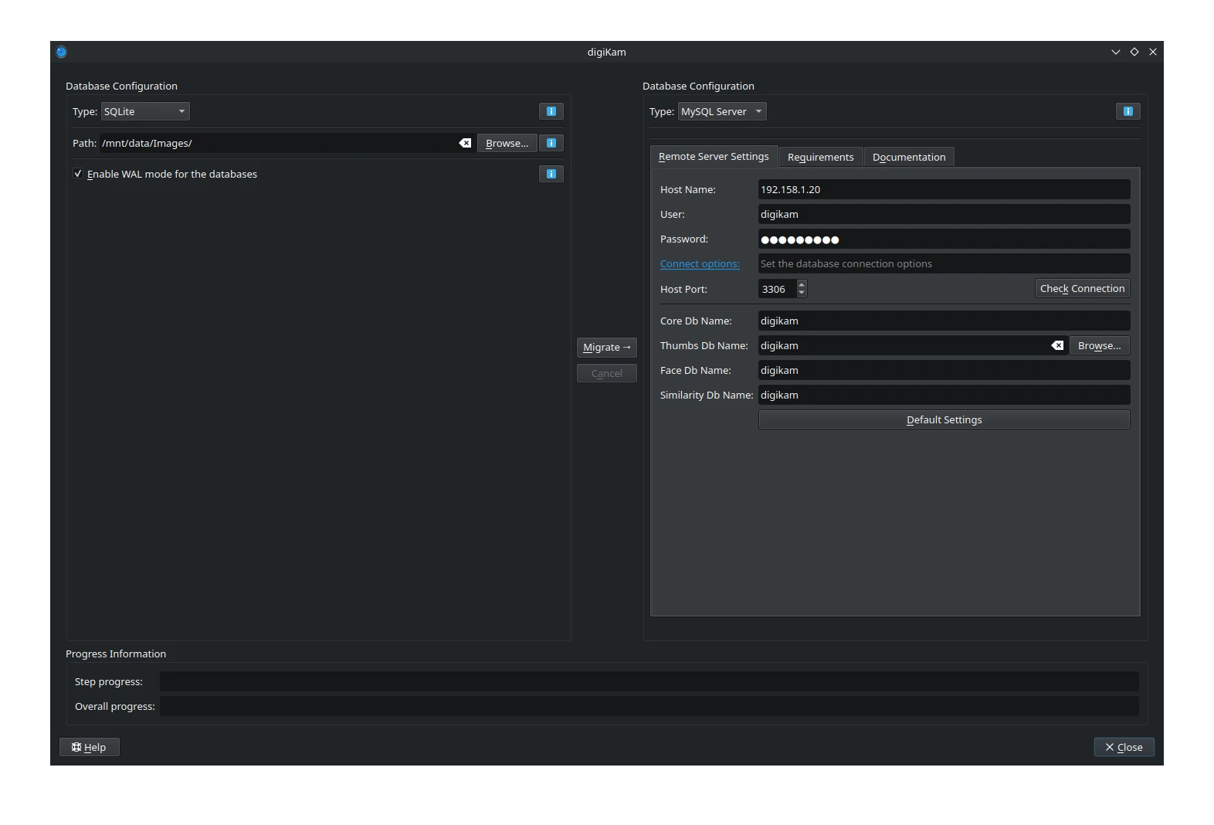Click the info icon beside MySQL Server type
The height and width of the screenshot is (825, 1214).
(1128, 111)
